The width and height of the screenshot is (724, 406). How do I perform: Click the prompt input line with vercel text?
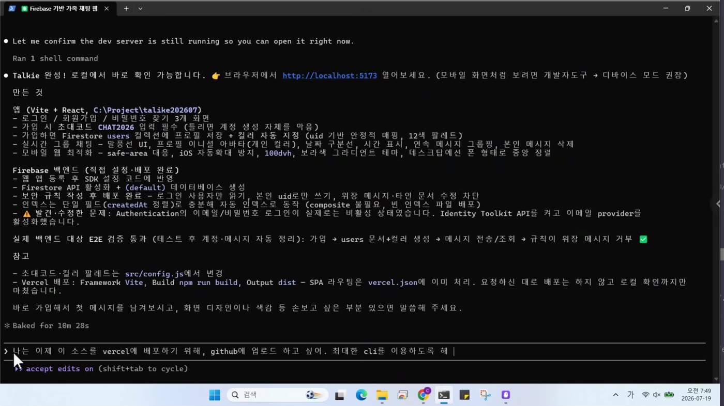tap(354, 351)
